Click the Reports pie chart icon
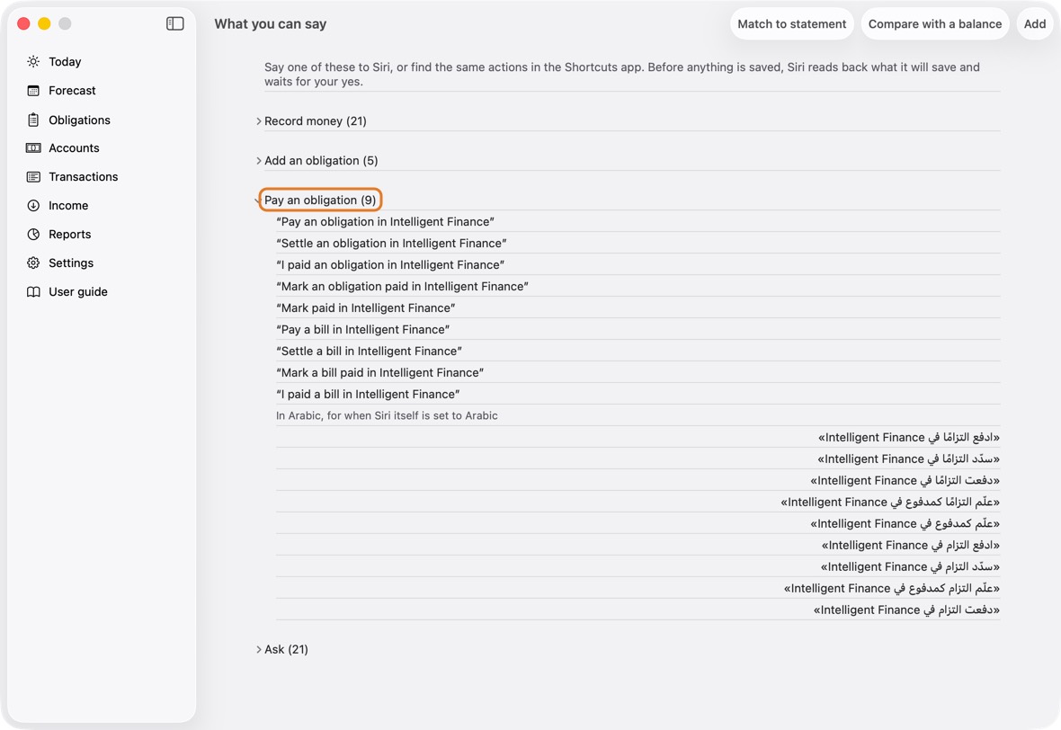Screen dimensions: 1061x730 33,234
